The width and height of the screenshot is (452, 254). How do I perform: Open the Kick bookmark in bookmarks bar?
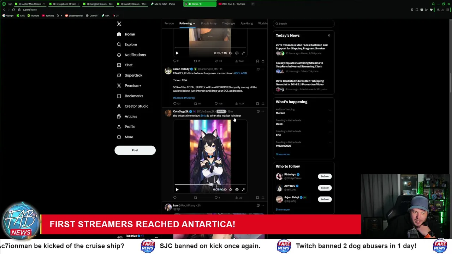point(21,16)
